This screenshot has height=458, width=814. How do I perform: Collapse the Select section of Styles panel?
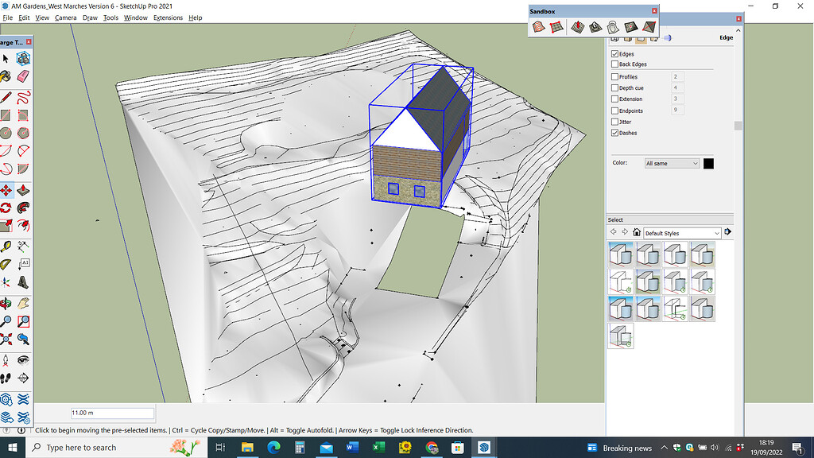pos(617,219)
